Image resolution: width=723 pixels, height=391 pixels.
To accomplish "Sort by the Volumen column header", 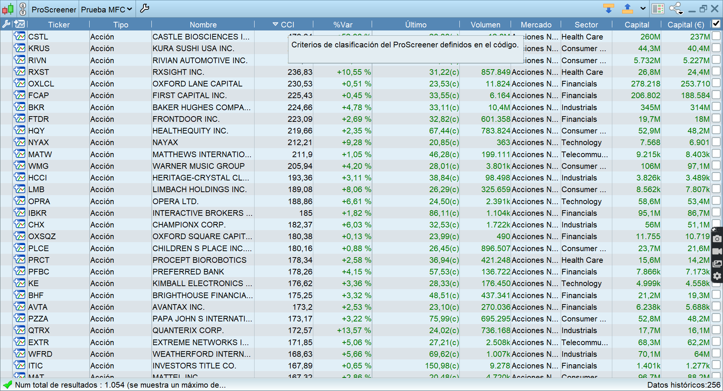I will (x=485, y=25).
